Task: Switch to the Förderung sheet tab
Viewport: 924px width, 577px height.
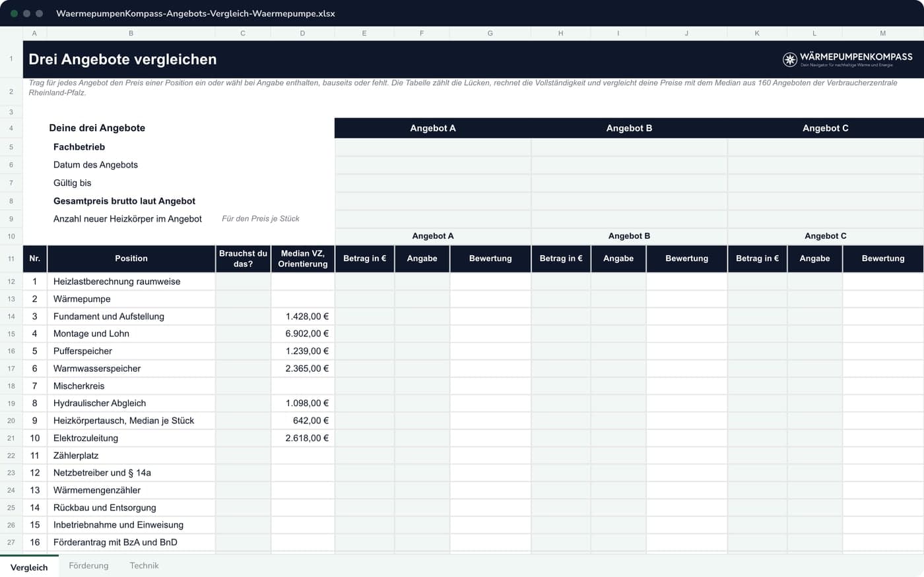Action: pos(88,566)
